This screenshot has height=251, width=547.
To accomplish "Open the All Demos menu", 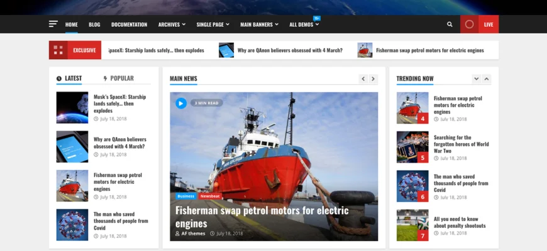I will click(304, 24).
